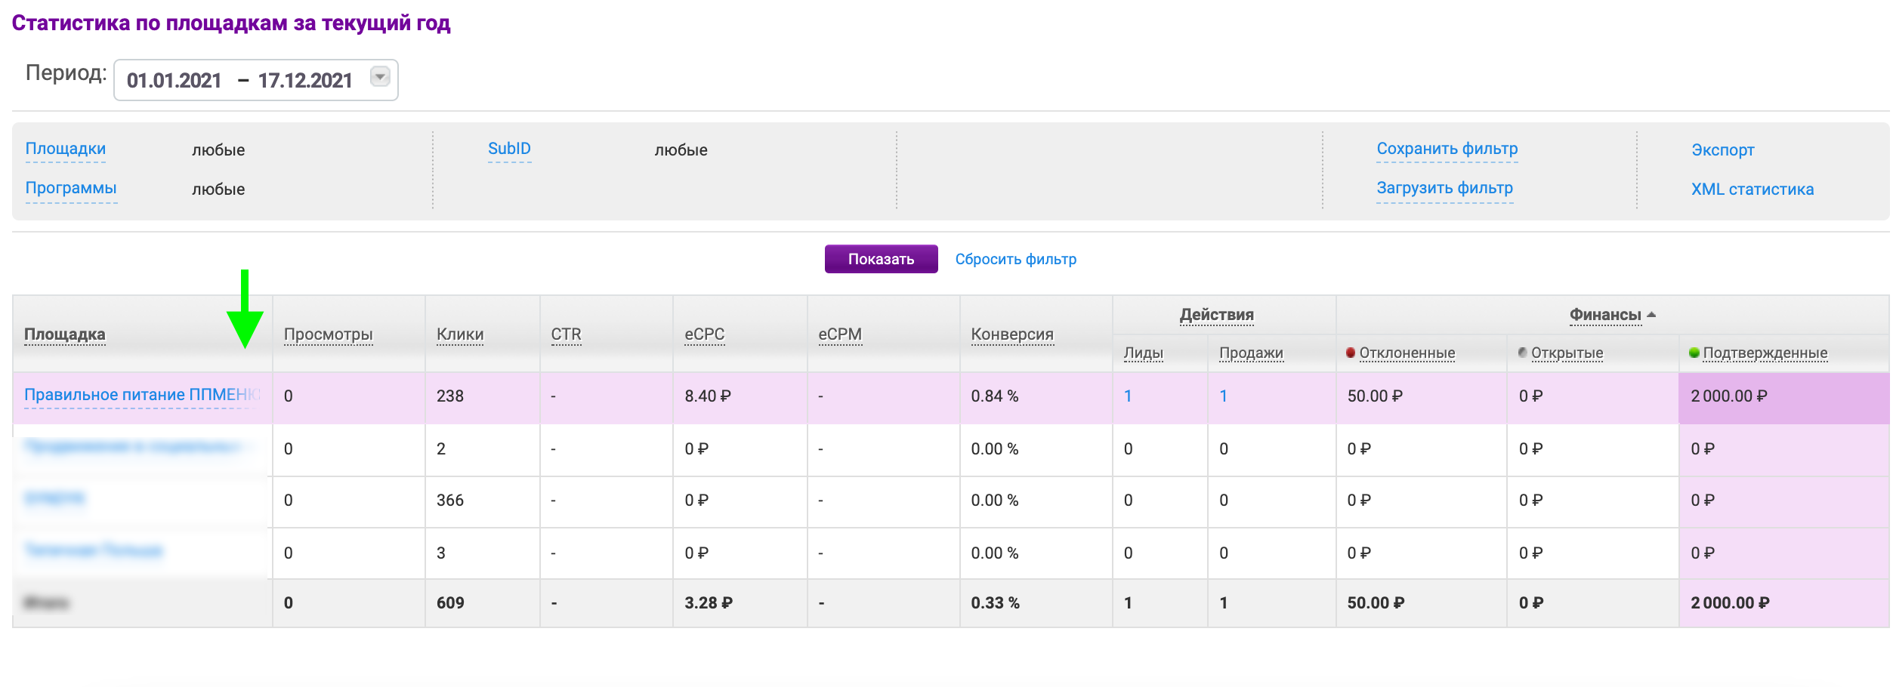
Task: Open Правильное питание ППМЕНЮ site link
Action: 141,395
